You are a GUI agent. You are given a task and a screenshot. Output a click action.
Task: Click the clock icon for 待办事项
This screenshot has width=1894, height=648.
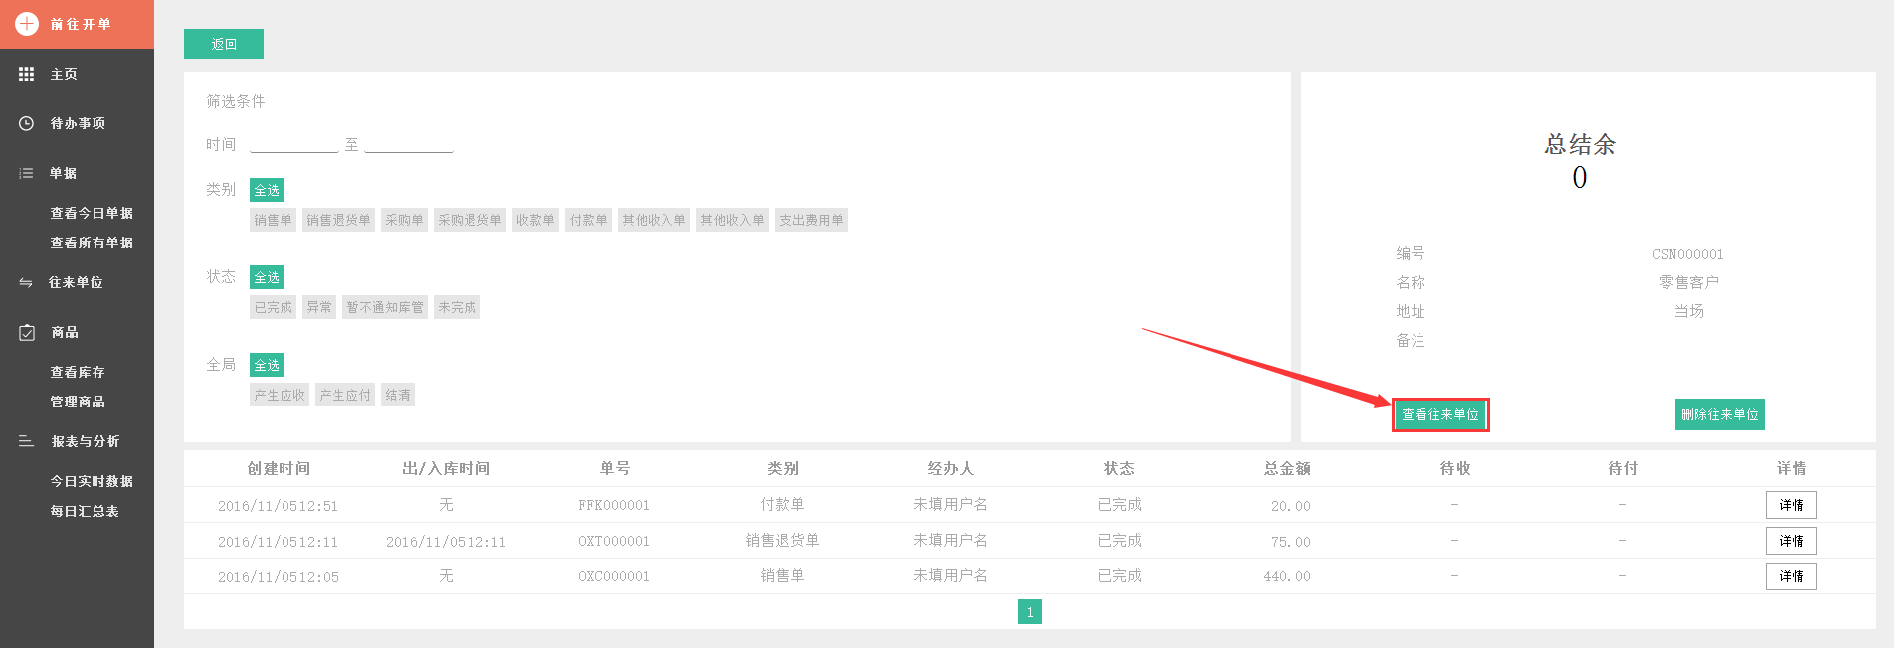coord(27,123)
